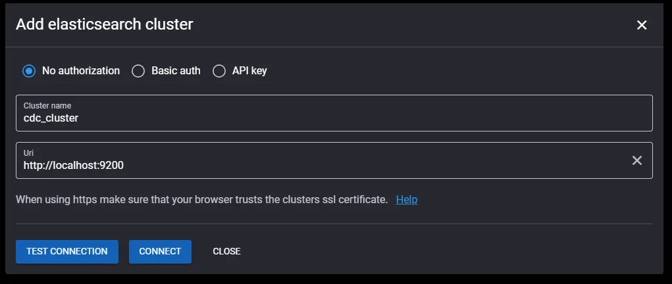Image resolution: width=672 pixels, height=284 pixels.
Task: Open the Help link about ssl certificates
Action: (x=407, y=200)
